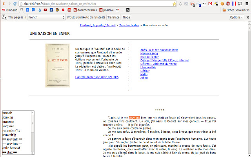Open the documentaries bookmark
251x157 pixels.
point(85,10)
